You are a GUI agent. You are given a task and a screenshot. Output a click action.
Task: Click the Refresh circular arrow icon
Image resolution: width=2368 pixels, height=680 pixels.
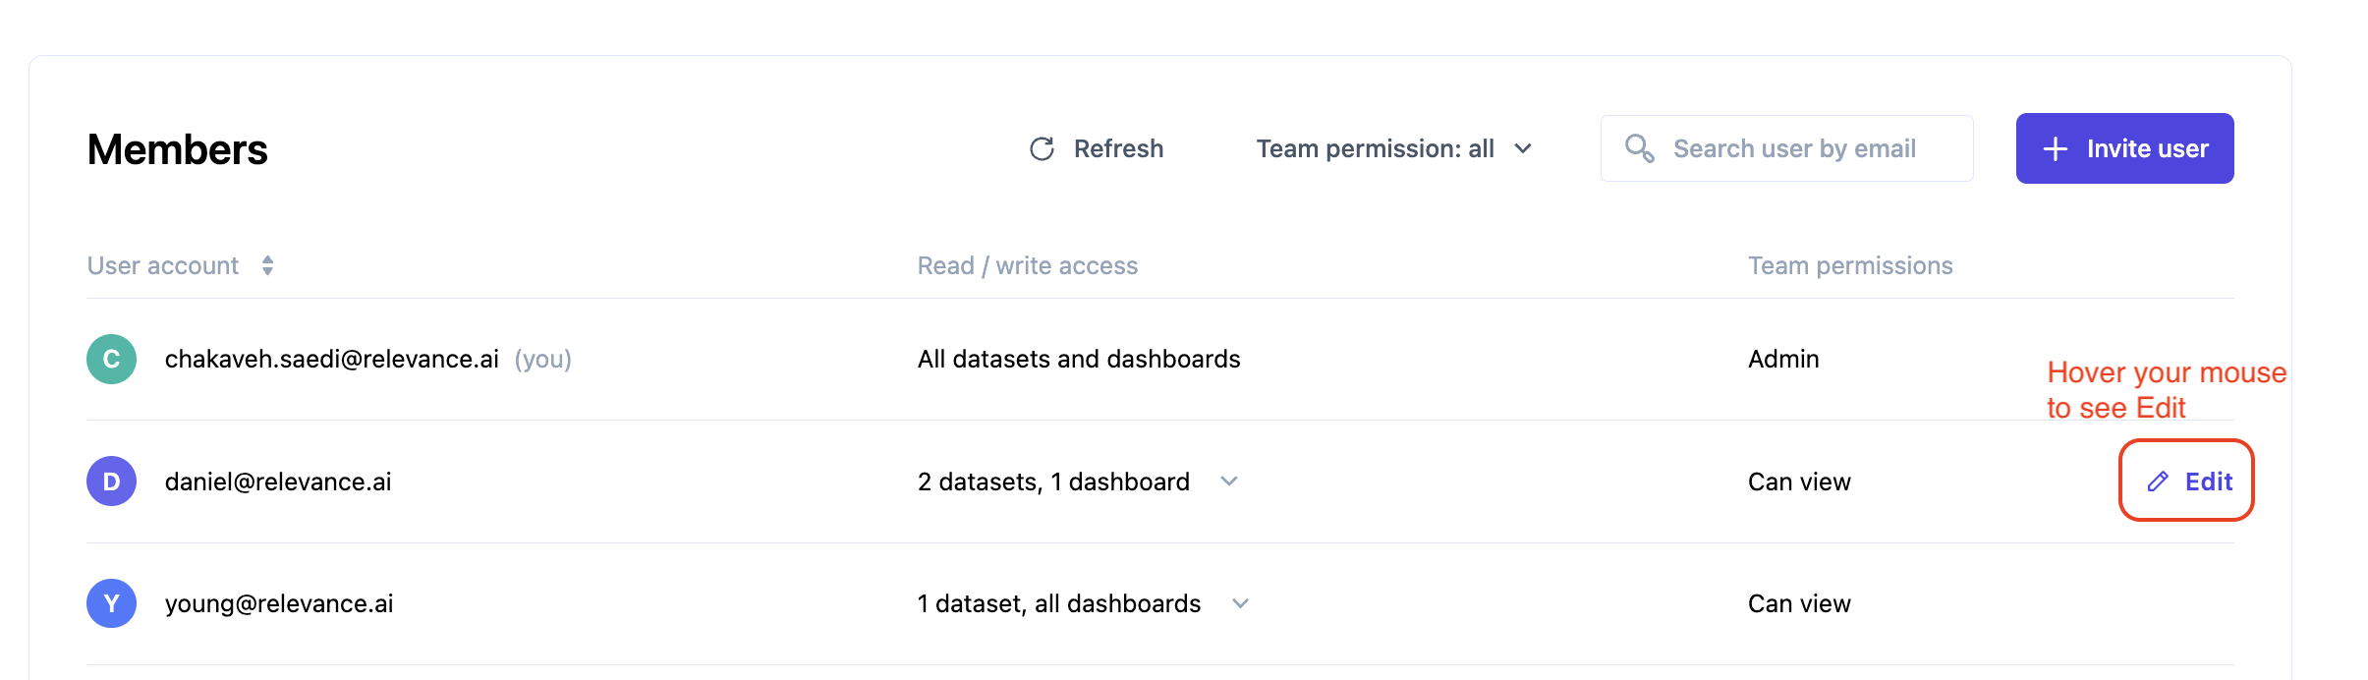coord(1042,149)
